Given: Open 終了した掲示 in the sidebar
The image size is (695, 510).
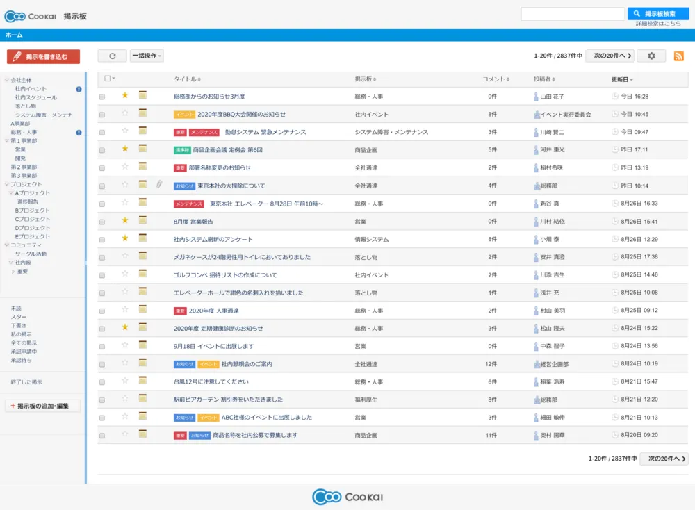Looking at the screenshot, I should [x=26, y=382].
